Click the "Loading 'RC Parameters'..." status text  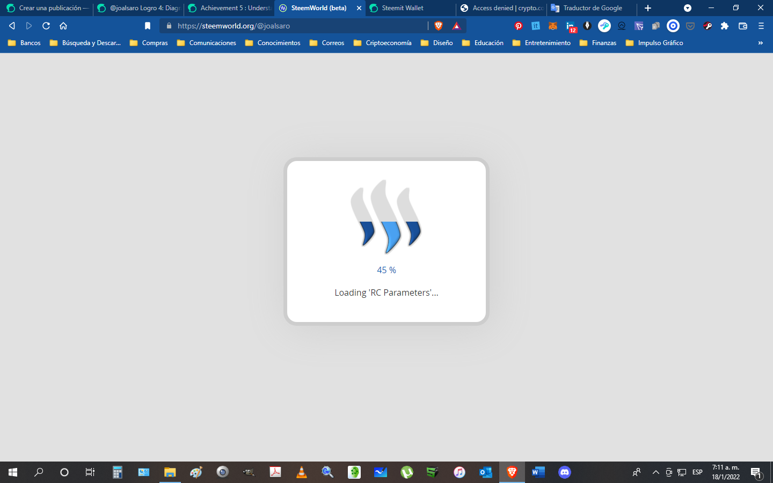(386, 292)
